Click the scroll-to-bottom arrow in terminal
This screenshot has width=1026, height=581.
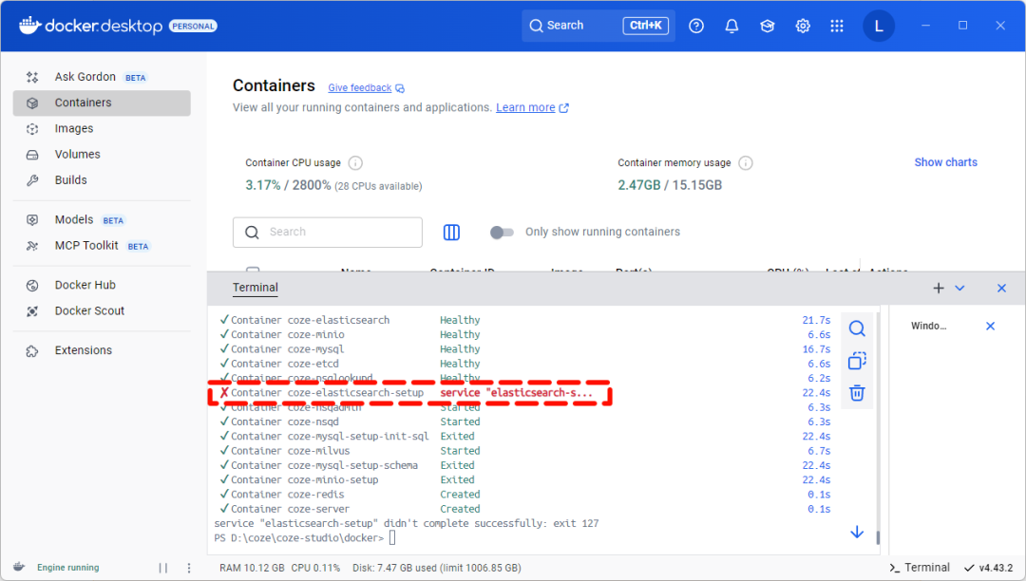pos(857,533)
